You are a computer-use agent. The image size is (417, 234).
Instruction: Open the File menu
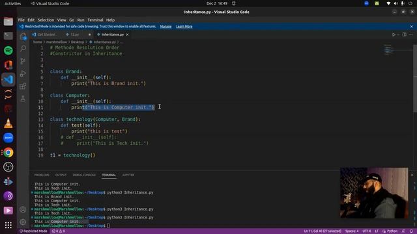(x=22, y=20)
